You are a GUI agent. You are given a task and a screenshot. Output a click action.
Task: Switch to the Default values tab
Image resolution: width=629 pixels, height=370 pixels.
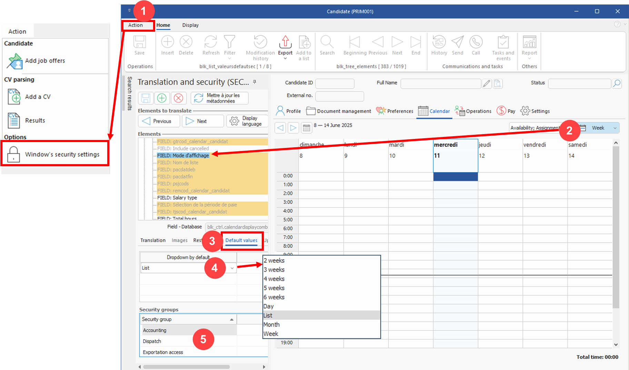(241, 240)
